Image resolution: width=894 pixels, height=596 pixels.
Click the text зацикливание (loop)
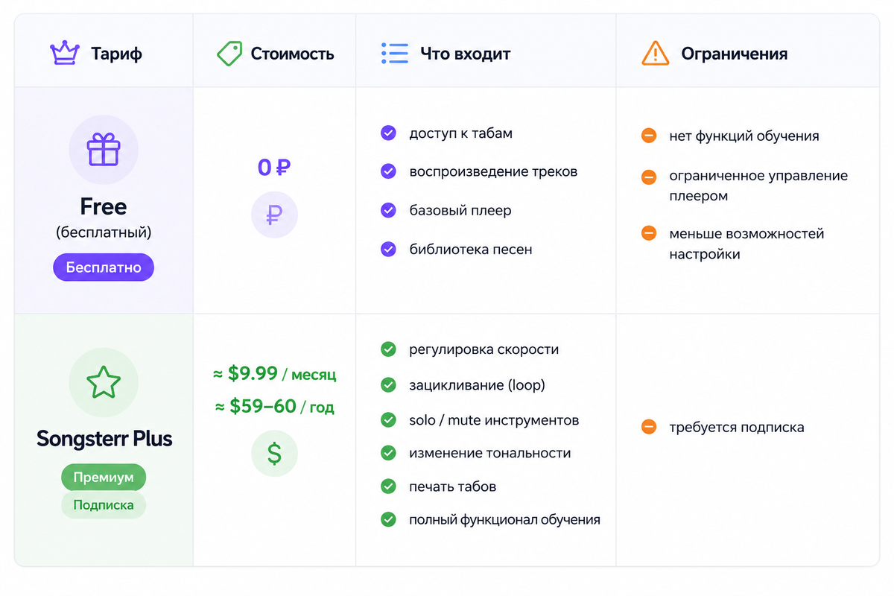click(x=478, y=386)
